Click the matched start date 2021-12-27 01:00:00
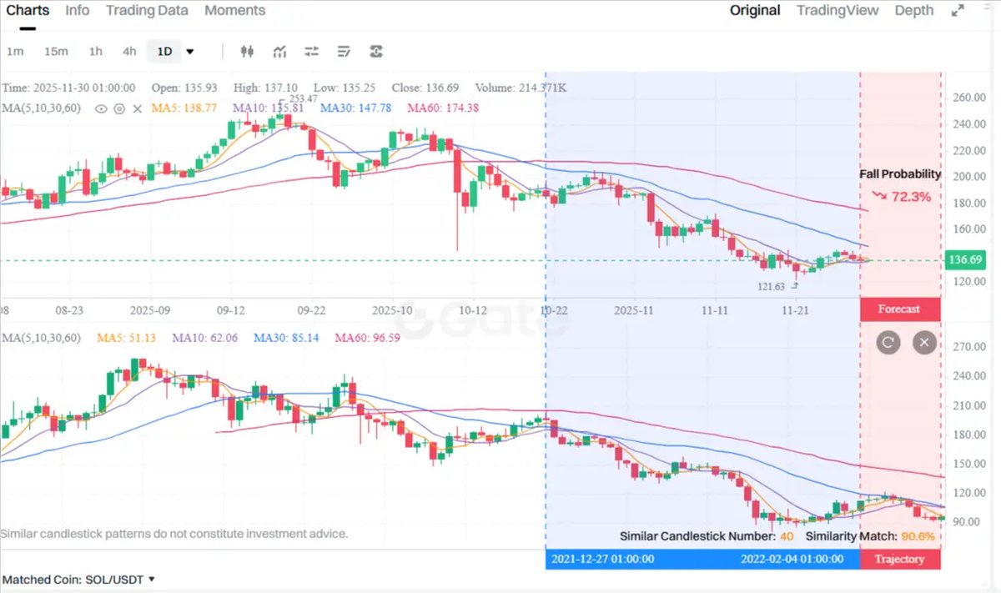Screen dimensions: 1001x593 pyautogui.click(x=602, y=559)
